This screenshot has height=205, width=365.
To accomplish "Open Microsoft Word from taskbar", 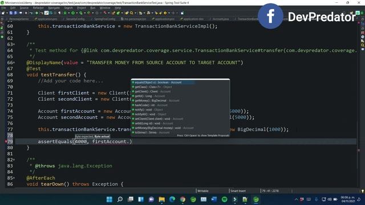I will [x=214, y=199].
